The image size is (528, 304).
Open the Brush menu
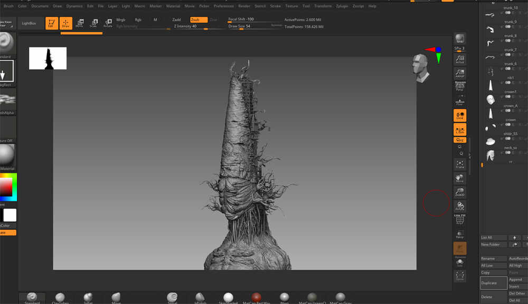(x=8, y=6)
